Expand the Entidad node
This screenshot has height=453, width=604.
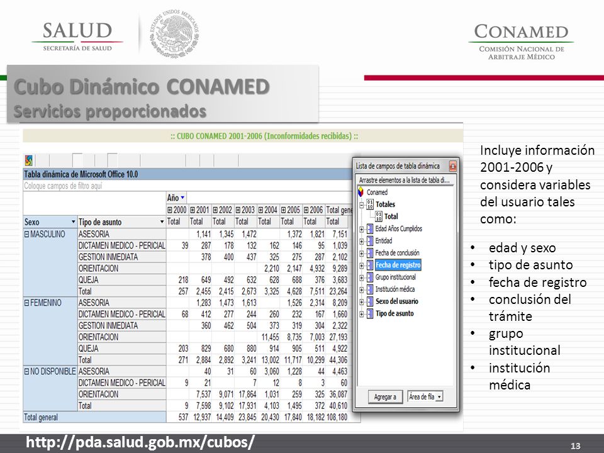click(362, 242)
